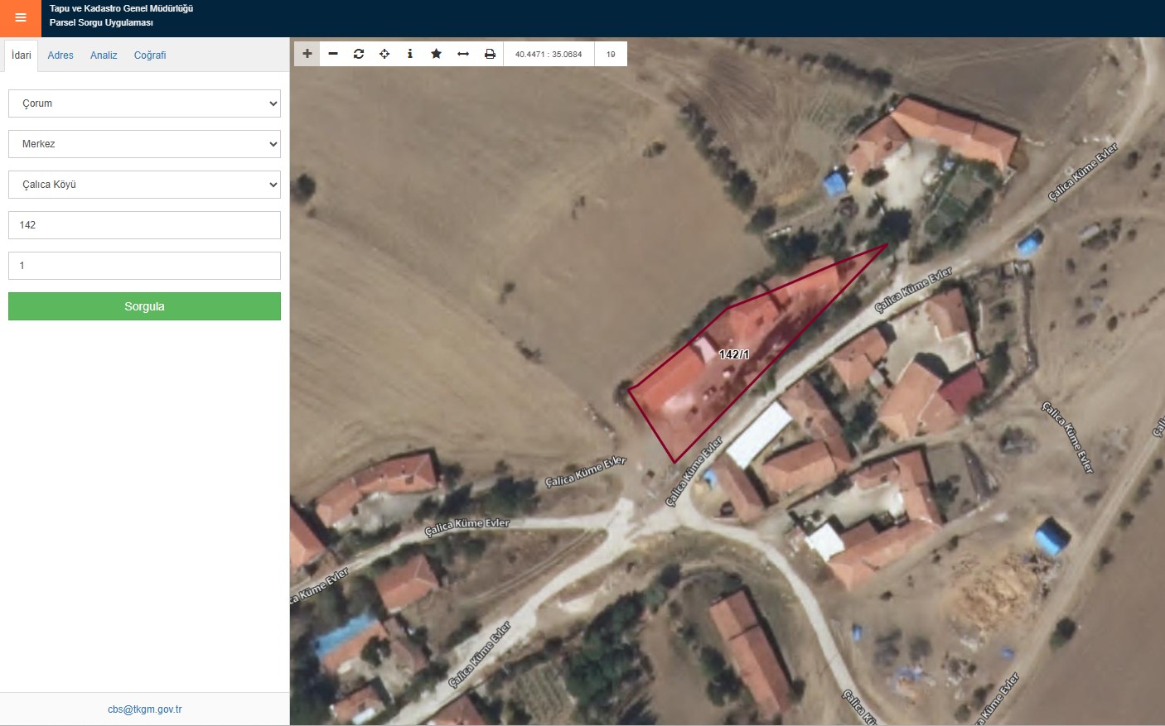Open the Merkez district dropdown
This screenshot has width=1165, height=726.
pyautogui.click(x=144, y=144)
